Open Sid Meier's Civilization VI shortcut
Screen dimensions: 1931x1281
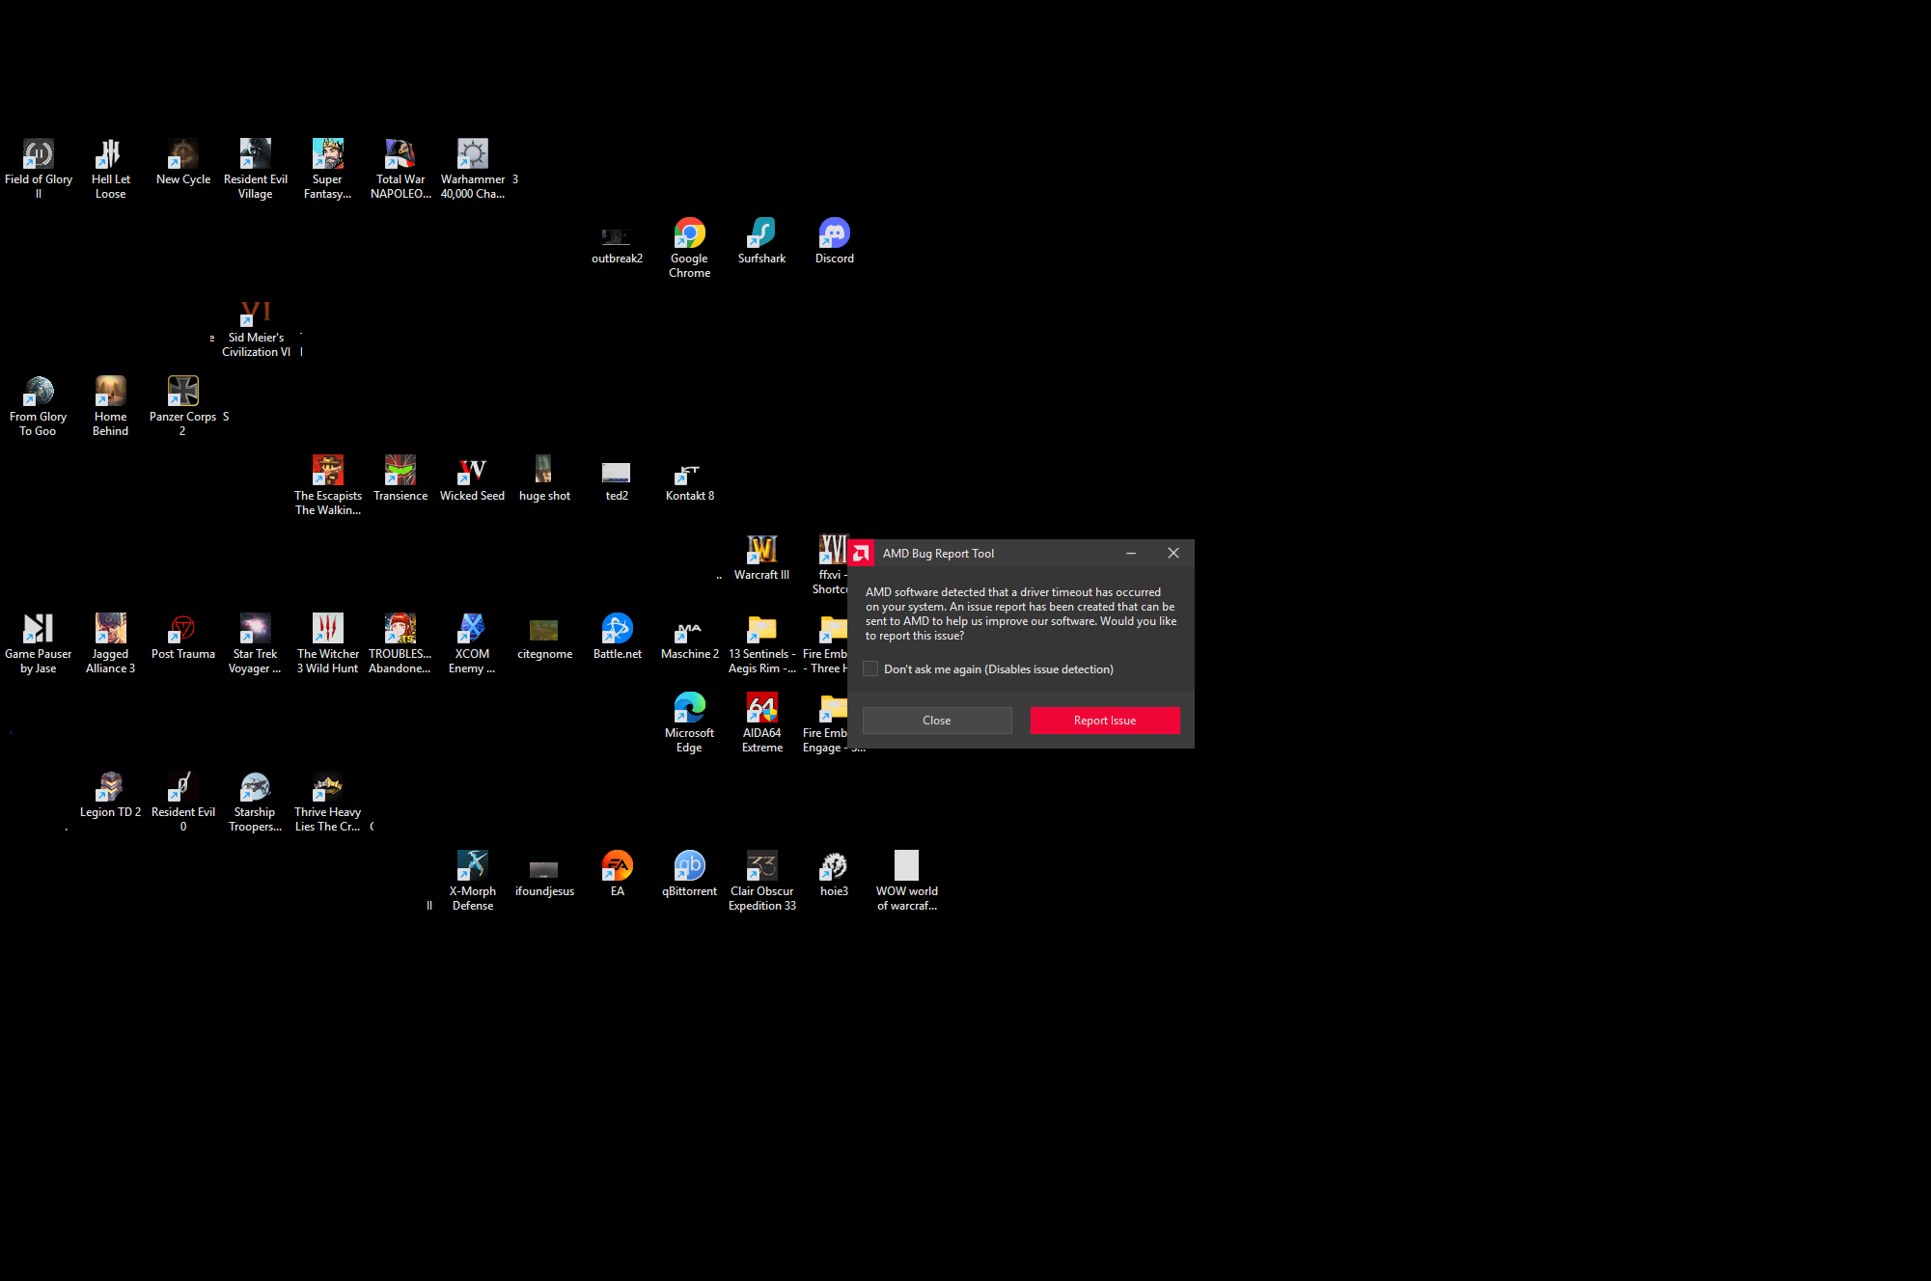click(x=256, y=313)
